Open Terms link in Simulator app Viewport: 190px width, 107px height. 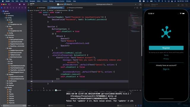166,55
